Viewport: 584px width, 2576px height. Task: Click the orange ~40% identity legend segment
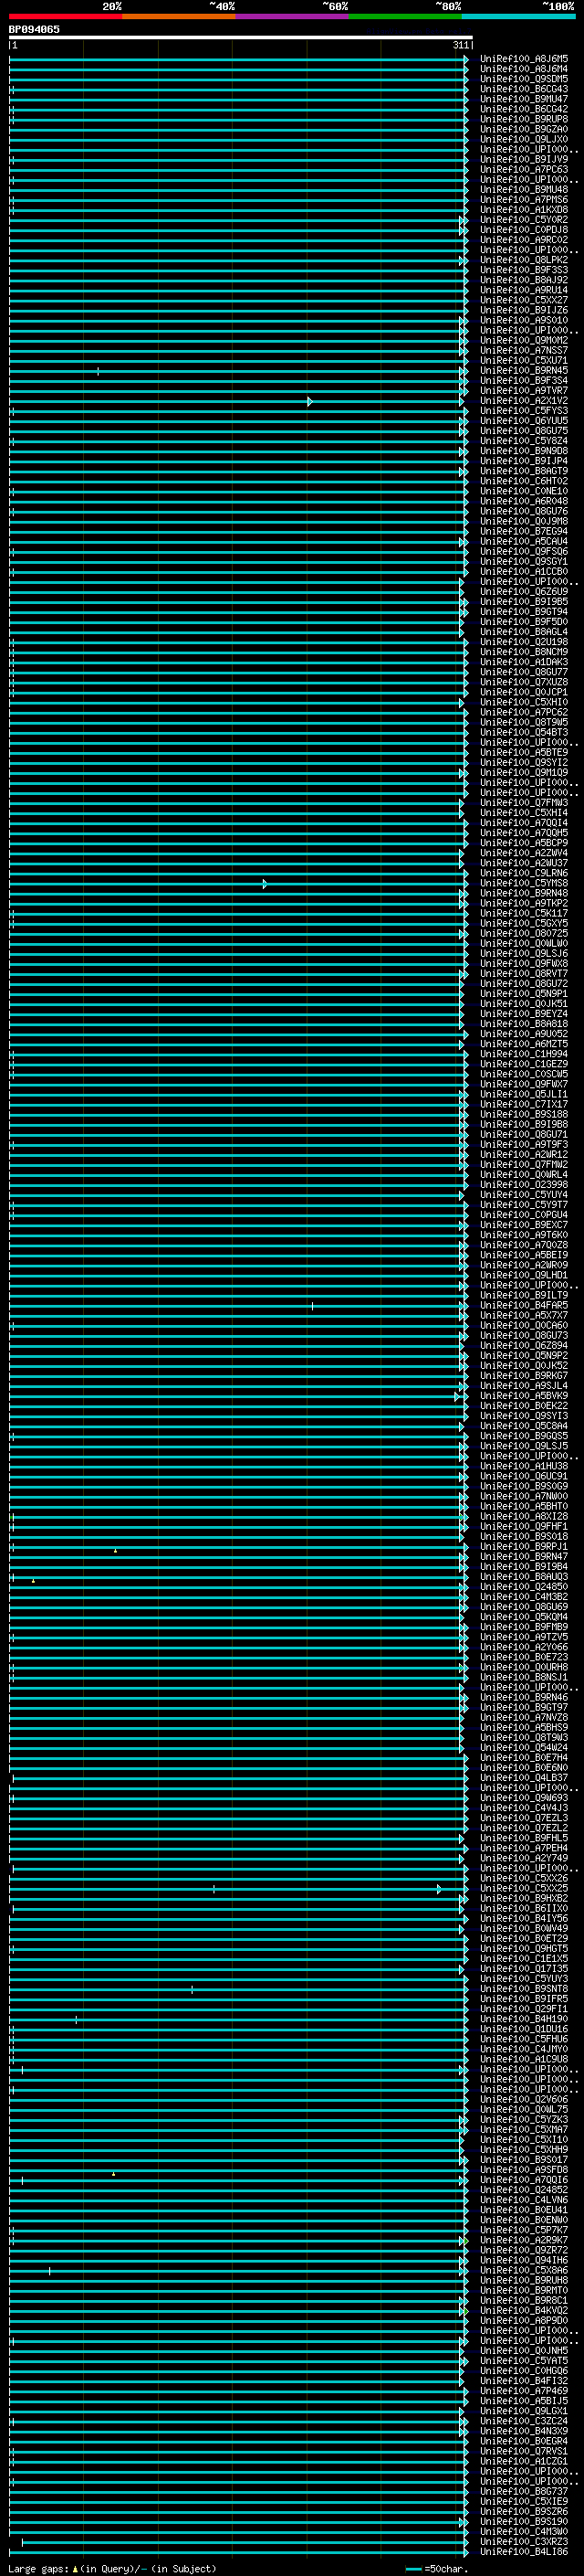click(x=179, y=16)
